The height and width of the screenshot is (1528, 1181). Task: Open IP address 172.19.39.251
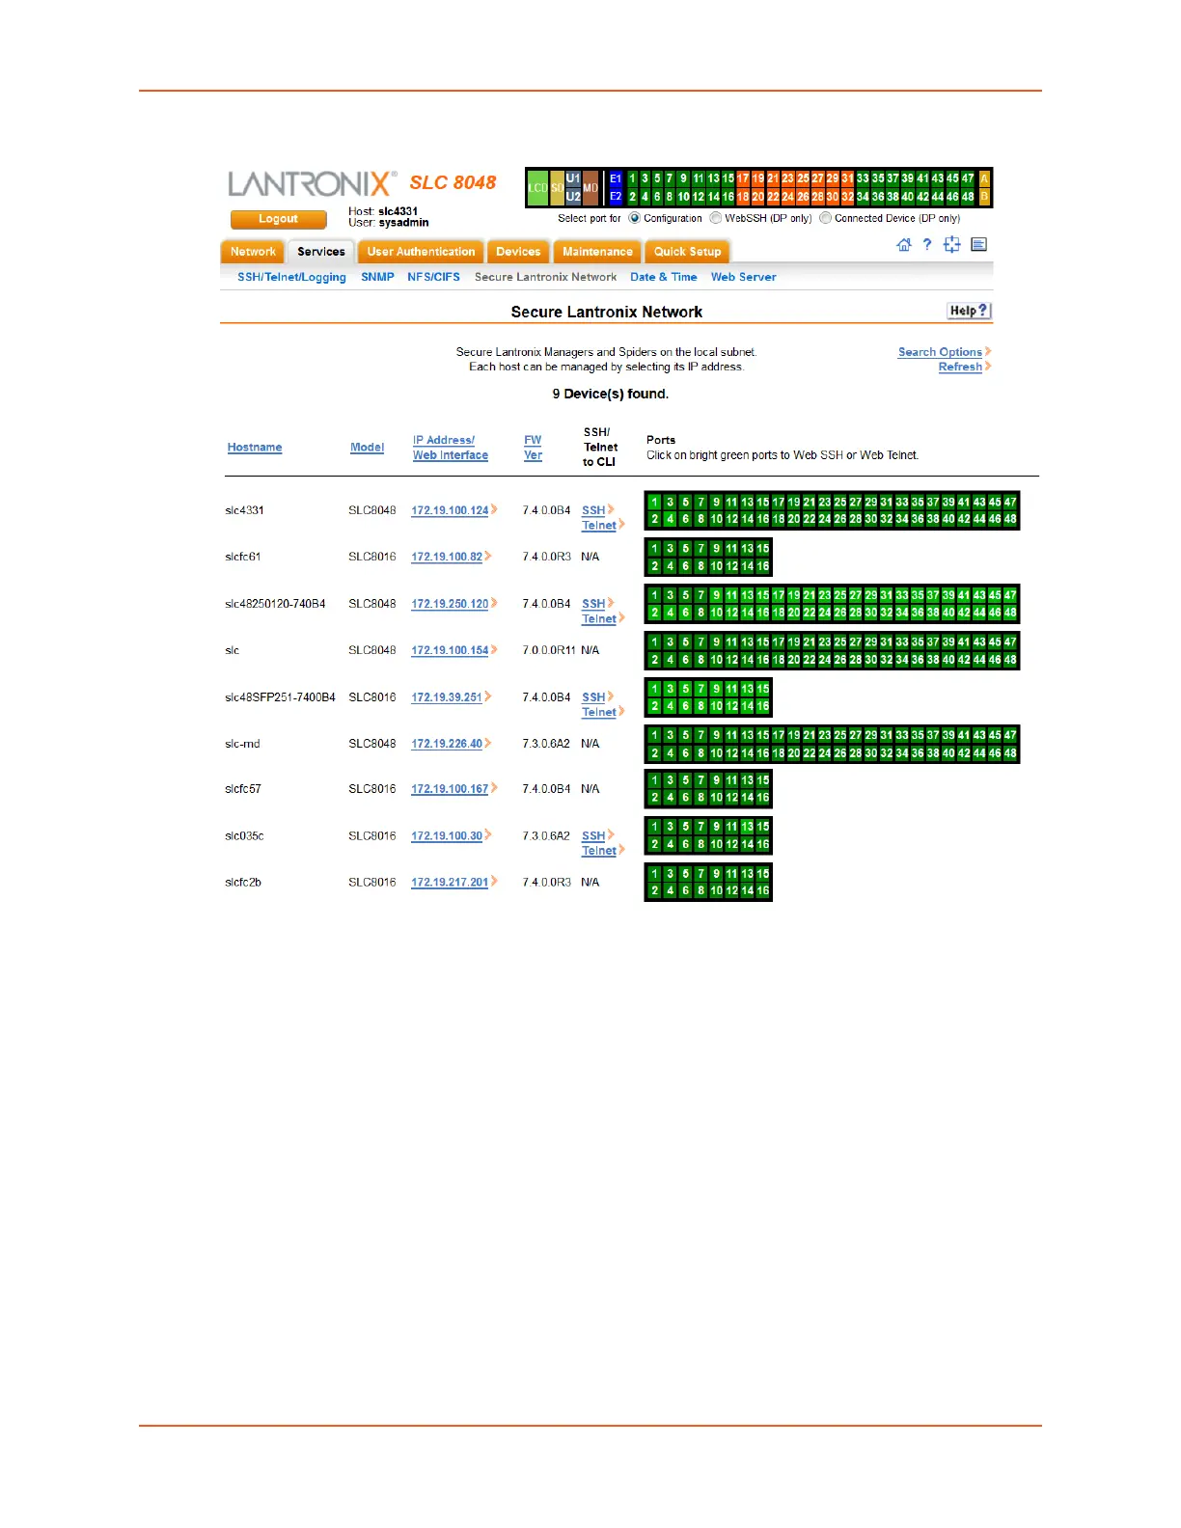(447, 696)
